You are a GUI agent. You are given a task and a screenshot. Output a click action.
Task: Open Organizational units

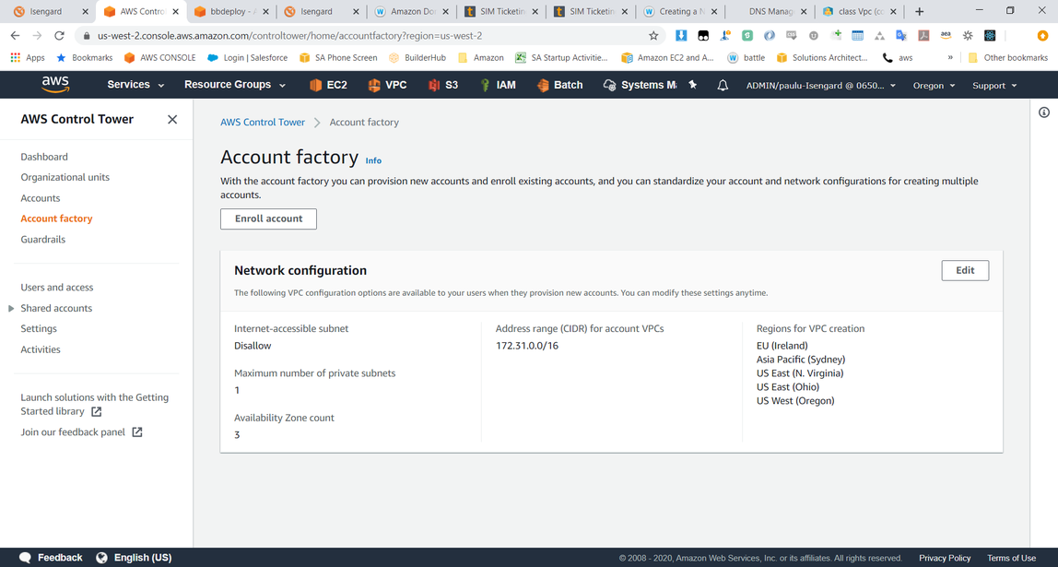coord(65,178)
